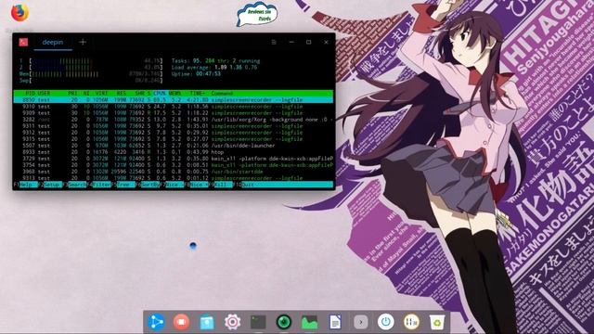Screen dimensions: 594x334
Task: Click F9 Kill in htop function bar
Action: 221,185
